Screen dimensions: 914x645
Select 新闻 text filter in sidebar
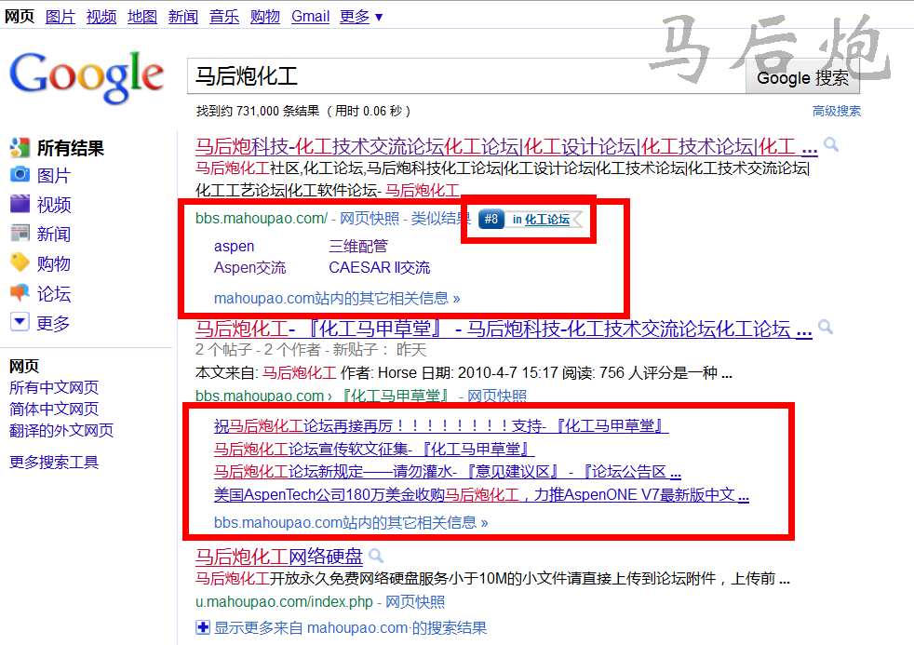pos(54,235)
